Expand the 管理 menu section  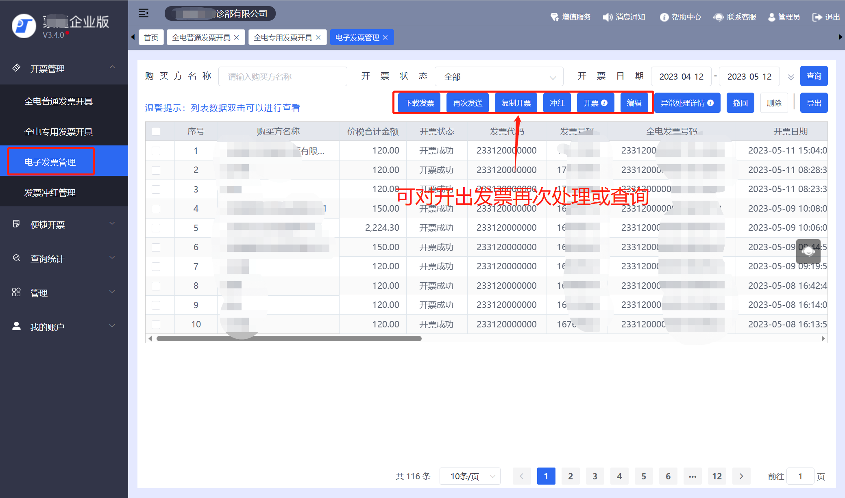[x=112, y=292]
